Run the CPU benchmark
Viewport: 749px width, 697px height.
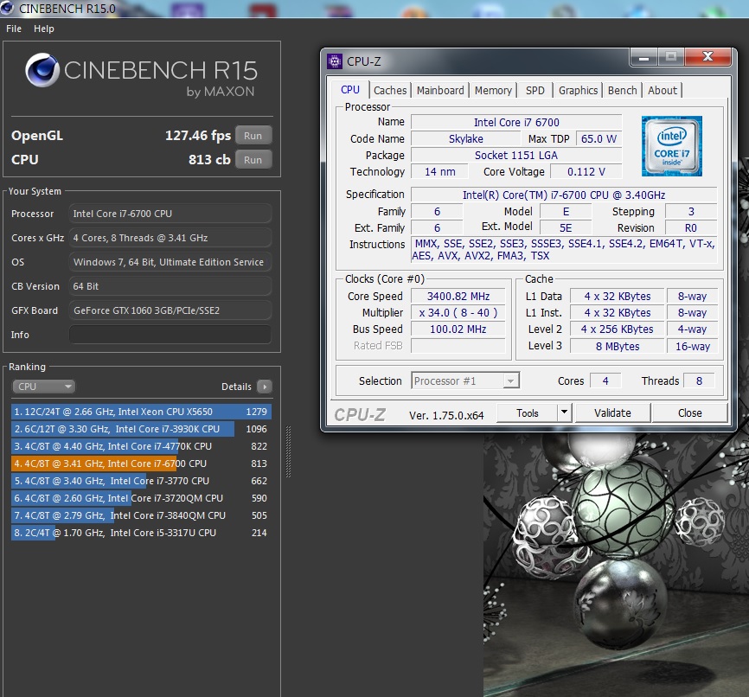click(253, 160)
